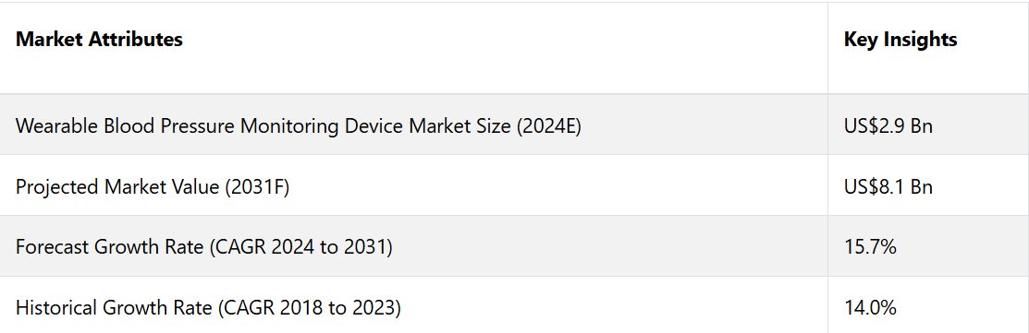Screen dimensions: 1029x333
Task: Select the Projected Market Value (2031F) row label
Action: (153, 187)
